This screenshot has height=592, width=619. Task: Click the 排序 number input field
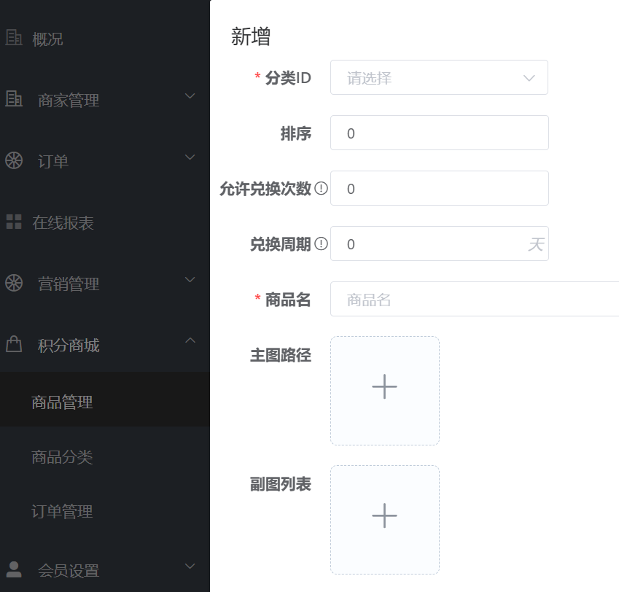click(x=437, y=133)
